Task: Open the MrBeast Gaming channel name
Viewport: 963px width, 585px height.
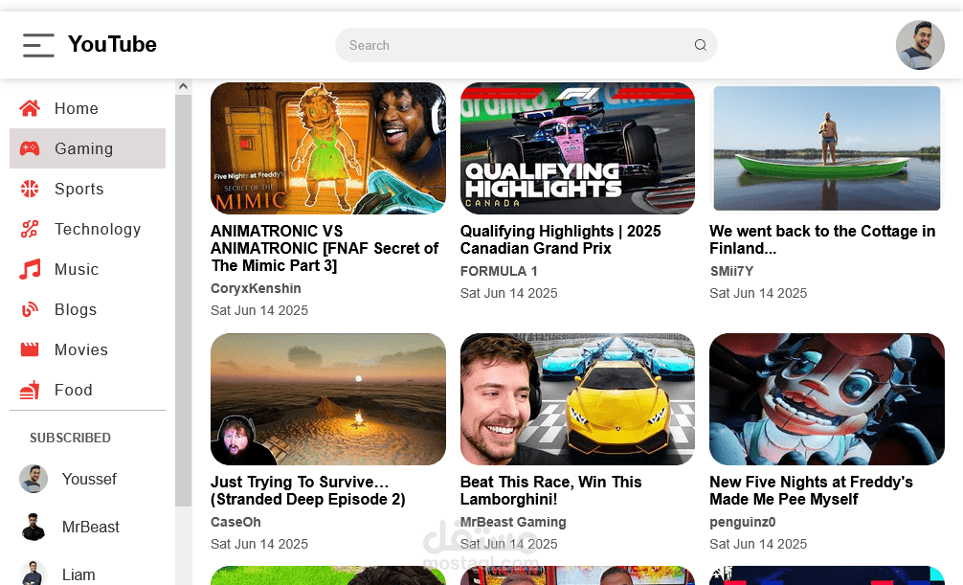Action: (x=513, y=522)
